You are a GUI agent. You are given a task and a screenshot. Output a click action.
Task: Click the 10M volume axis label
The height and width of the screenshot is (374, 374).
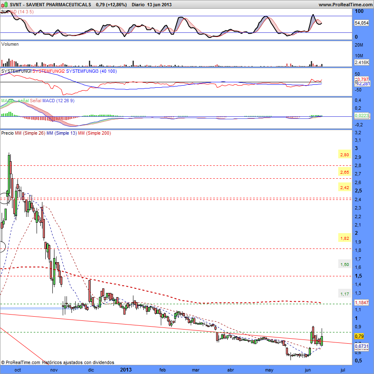(359, 56)
